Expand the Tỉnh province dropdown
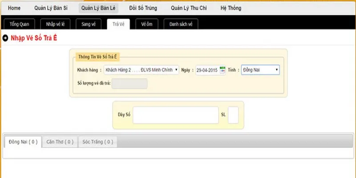The image size is (356, 178). tap(260, 70)
